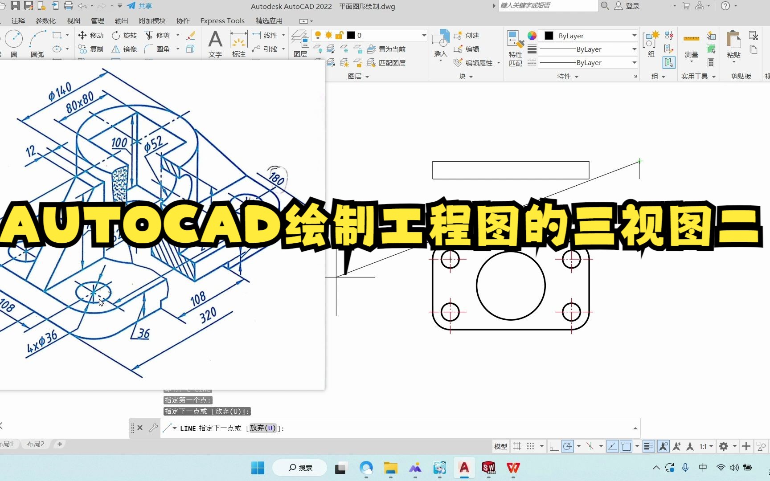Open the ByLayer lineweight dropdown
Image resolution: width=770 pixels, height=481 pixels.
pyautogui.click(x=634, y=49)
